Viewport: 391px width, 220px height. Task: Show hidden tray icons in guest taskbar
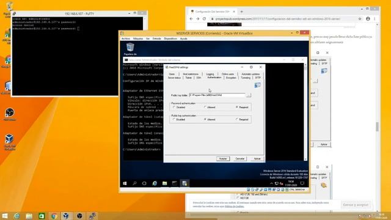pyautogui.click(x=271, y=183)
